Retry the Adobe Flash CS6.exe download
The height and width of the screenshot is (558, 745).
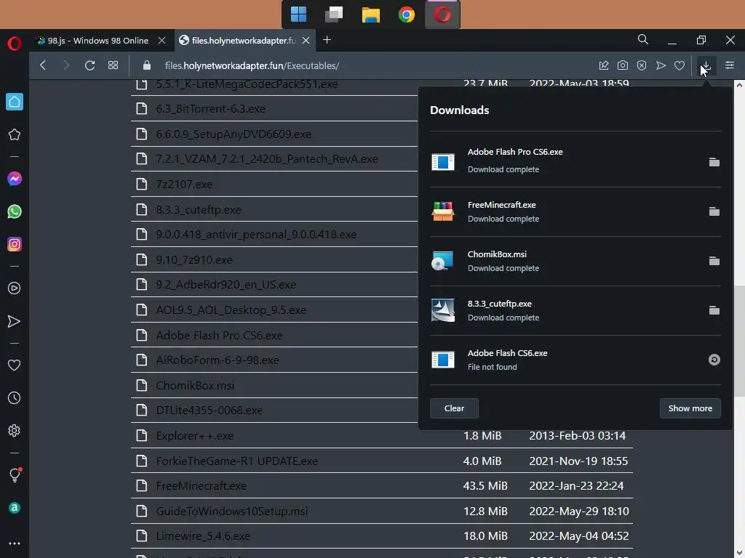(x=714, y=360)
